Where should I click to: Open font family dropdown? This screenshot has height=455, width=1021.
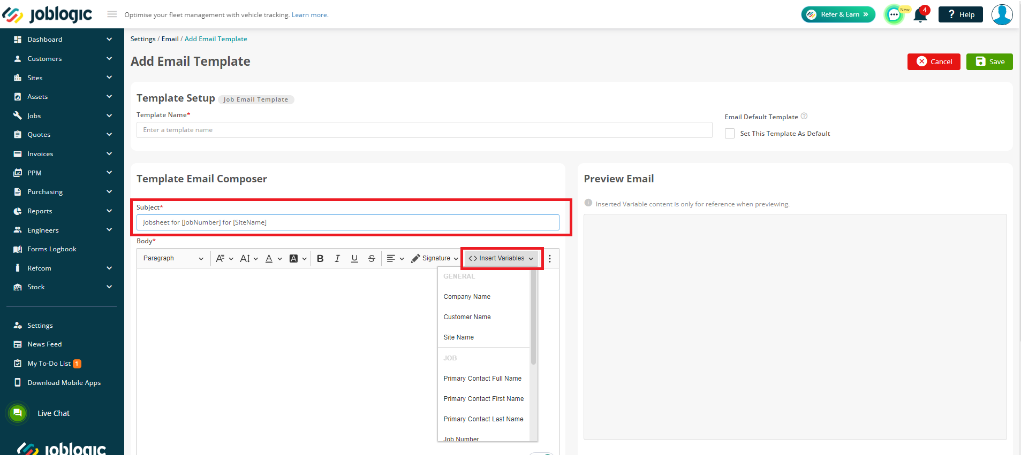coord(224,258)
